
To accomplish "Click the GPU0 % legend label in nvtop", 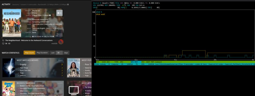I will (99, 12).
